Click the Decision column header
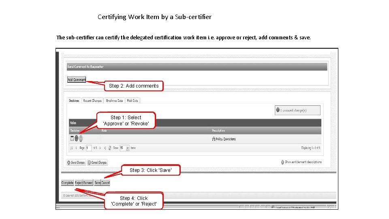Viewport: 389px width, 219px height. click(85, 131)
